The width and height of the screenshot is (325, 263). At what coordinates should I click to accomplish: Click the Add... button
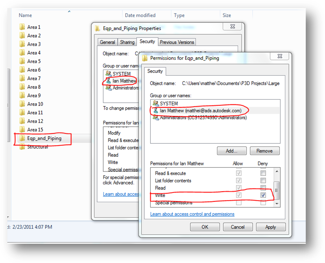[232, 151]
